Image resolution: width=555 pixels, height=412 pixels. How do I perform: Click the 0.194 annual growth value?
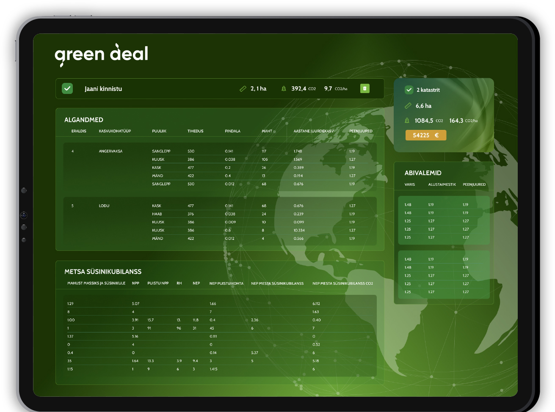(x=298, y=176)
